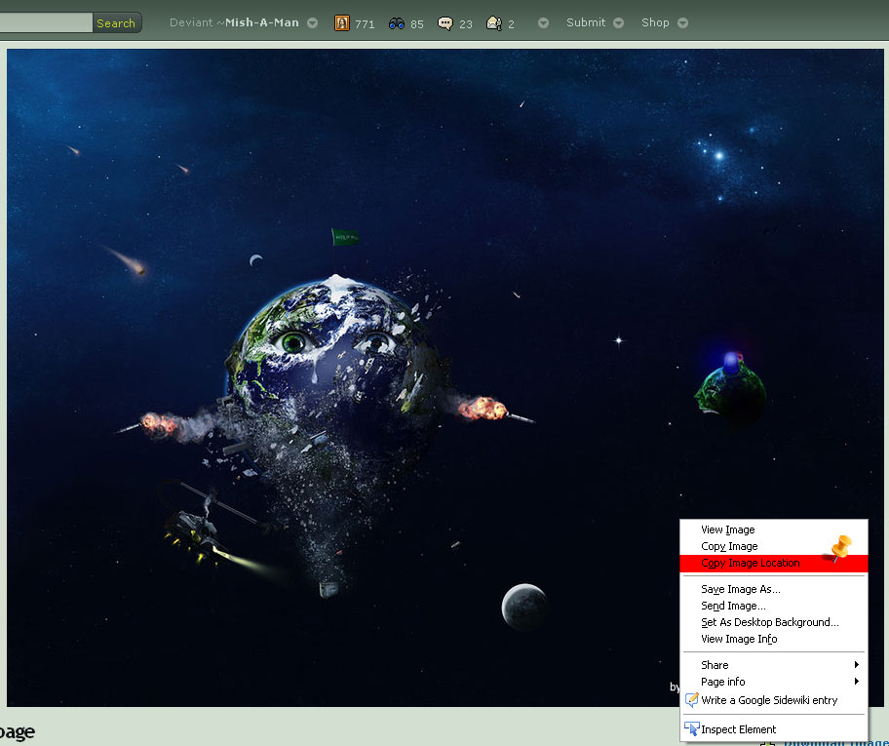Expand the Submit dropdown arrow
Image resolution: width=889 pixels, height=746 pixels.
pyautogui.click(x=619, y=23)
